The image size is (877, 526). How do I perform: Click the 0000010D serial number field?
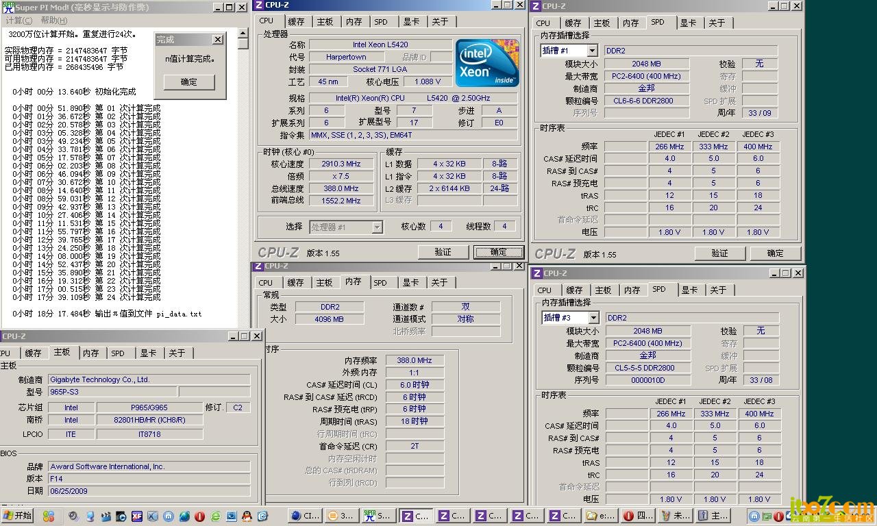coord(647,380)
